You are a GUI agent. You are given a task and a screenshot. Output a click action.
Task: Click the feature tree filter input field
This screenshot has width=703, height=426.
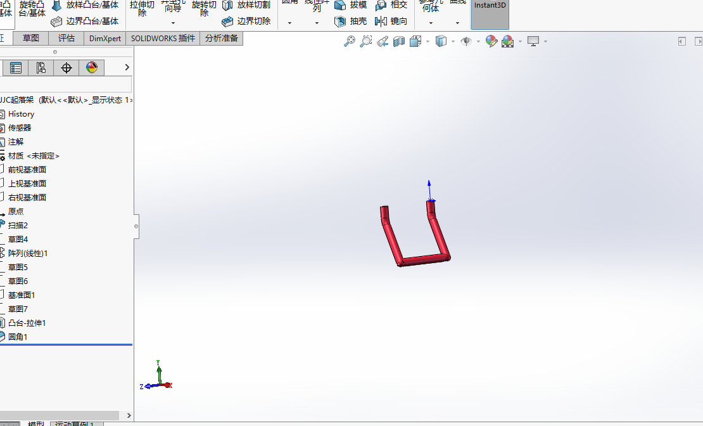[66, 84]
